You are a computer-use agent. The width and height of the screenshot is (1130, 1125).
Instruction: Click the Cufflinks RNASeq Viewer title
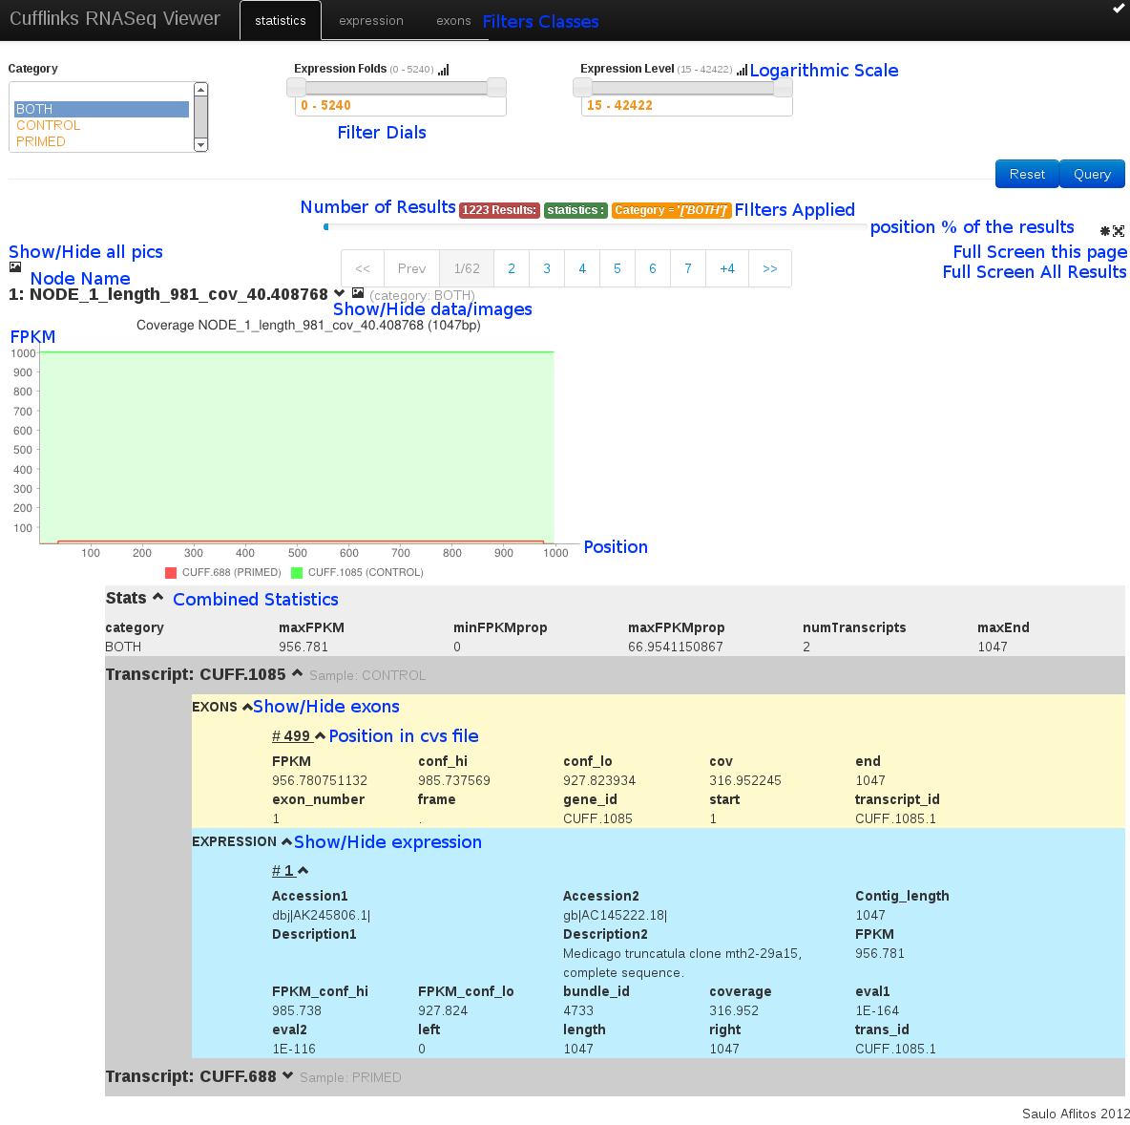(x=115, y=19)
